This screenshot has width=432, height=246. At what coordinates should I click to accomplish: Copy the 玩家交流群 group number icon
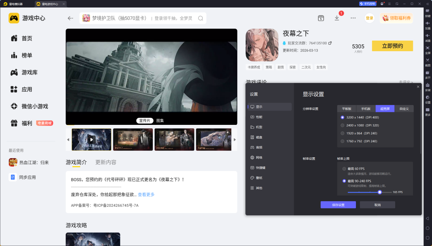pyautogui.click(x=330, y=43)
